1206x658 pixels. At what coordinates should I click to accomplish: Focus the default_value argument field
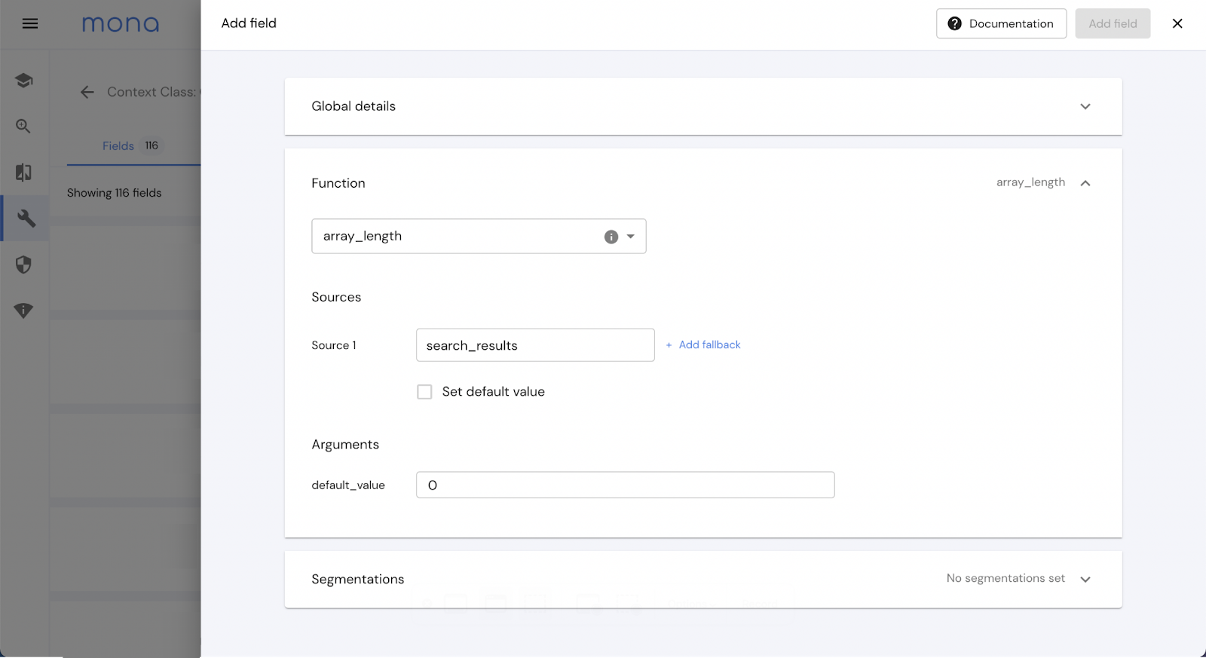point(625,485)
